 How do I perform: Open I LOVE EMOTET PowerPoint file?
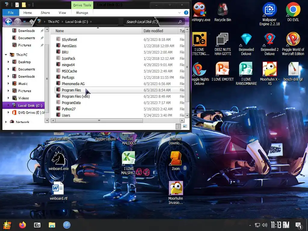223,72
